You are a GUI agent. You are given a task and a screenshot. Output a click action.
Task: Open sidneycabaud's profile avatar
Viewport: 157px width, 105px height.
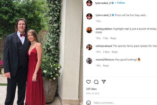[x=89, y=47]
